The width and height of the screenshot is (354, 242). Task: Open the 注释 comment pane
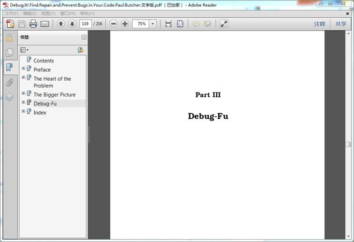[320, 24]
